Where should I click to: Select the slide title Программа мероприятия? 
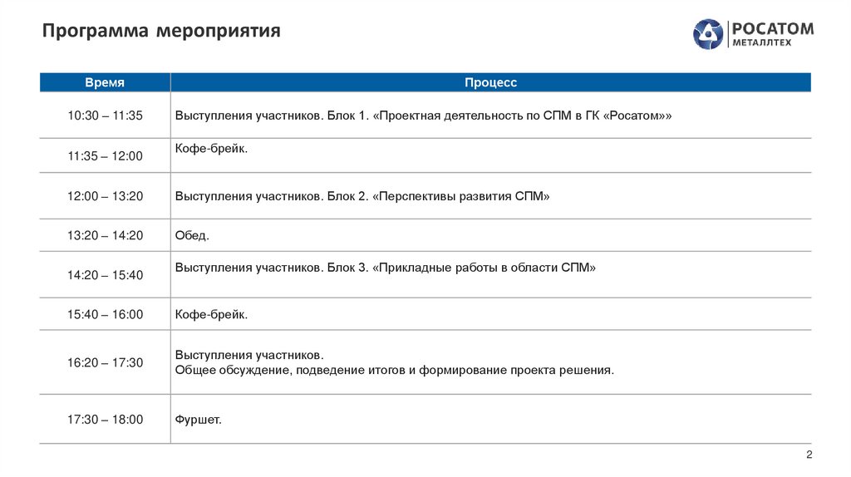point(162,32)
